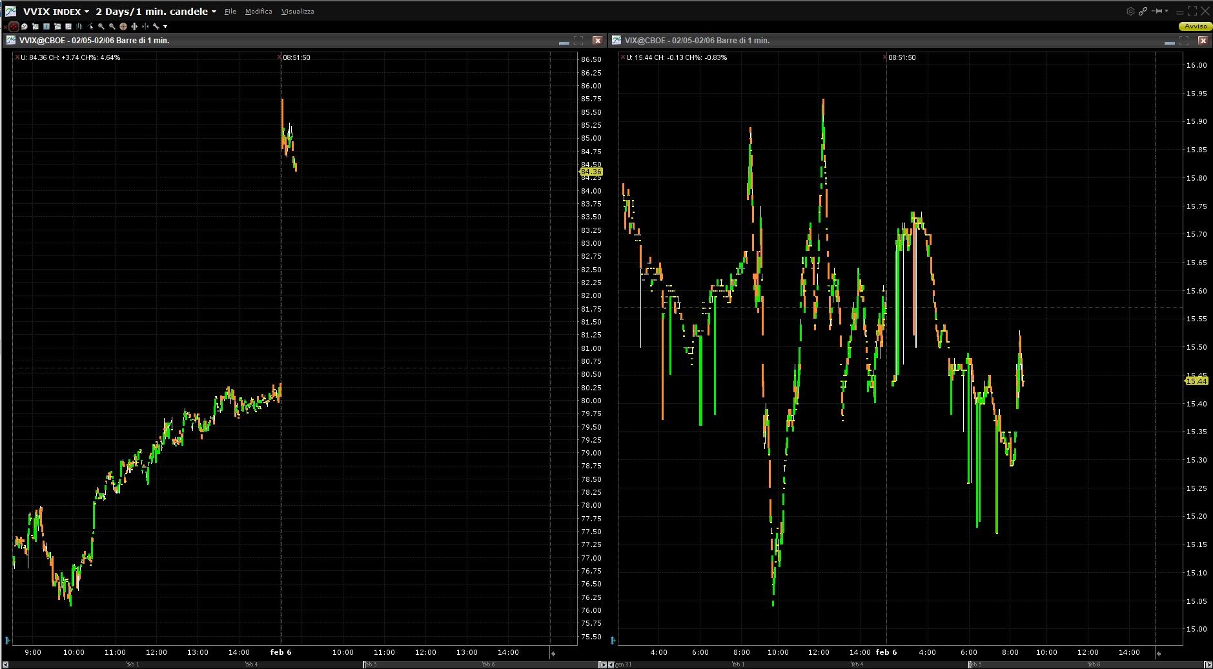Screen dimensions: 1213x669
Task: Click the toolbar icon right after the clock
Action: tap(36, 26)
